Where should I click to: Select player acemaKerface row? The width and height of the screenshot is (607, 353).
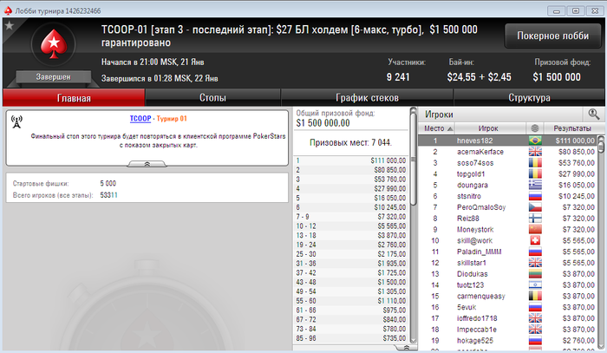tap(507, 152)
